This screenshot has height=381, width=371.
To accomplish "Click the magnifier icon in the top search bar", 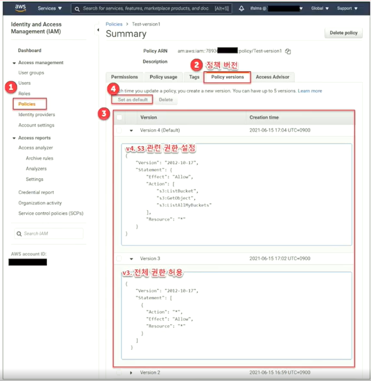I will [77, 9].
